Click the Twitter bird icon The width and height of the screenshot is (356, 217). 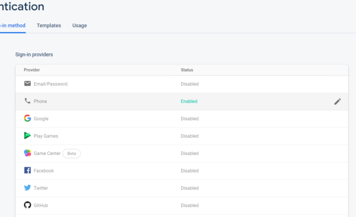(27, 188)
